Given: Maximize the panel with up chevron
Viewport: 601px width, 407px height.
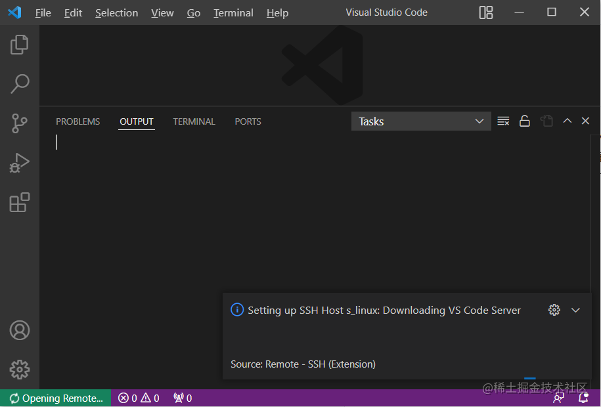Looking at the screenshot, I should (568, 121).
